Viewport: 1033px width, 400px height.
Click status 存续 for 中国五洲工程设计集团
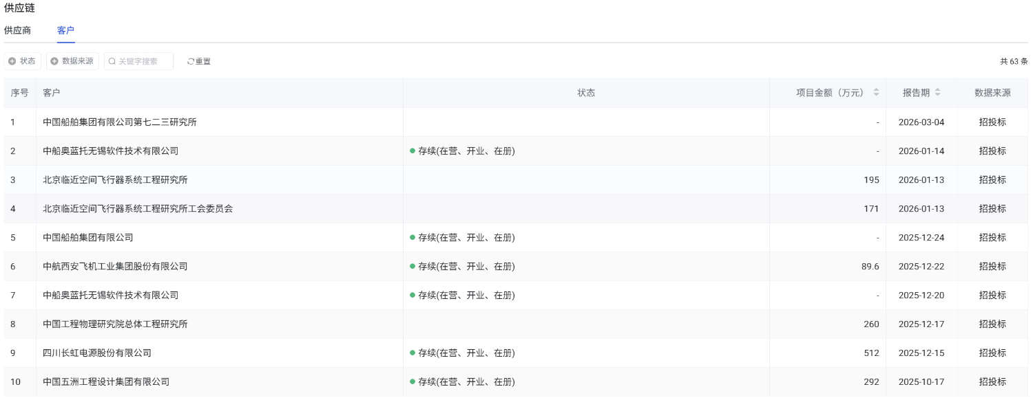tap(462, 382)
